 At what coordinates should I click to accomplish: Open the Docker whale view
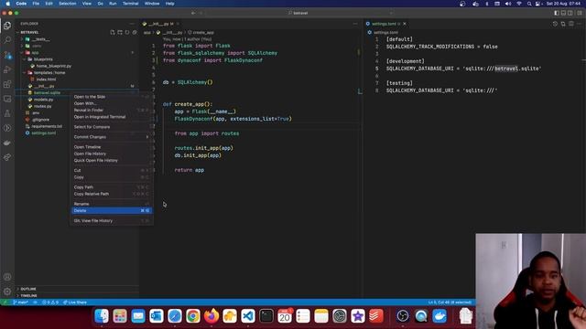pyautogui.click(x=7, y=143)
